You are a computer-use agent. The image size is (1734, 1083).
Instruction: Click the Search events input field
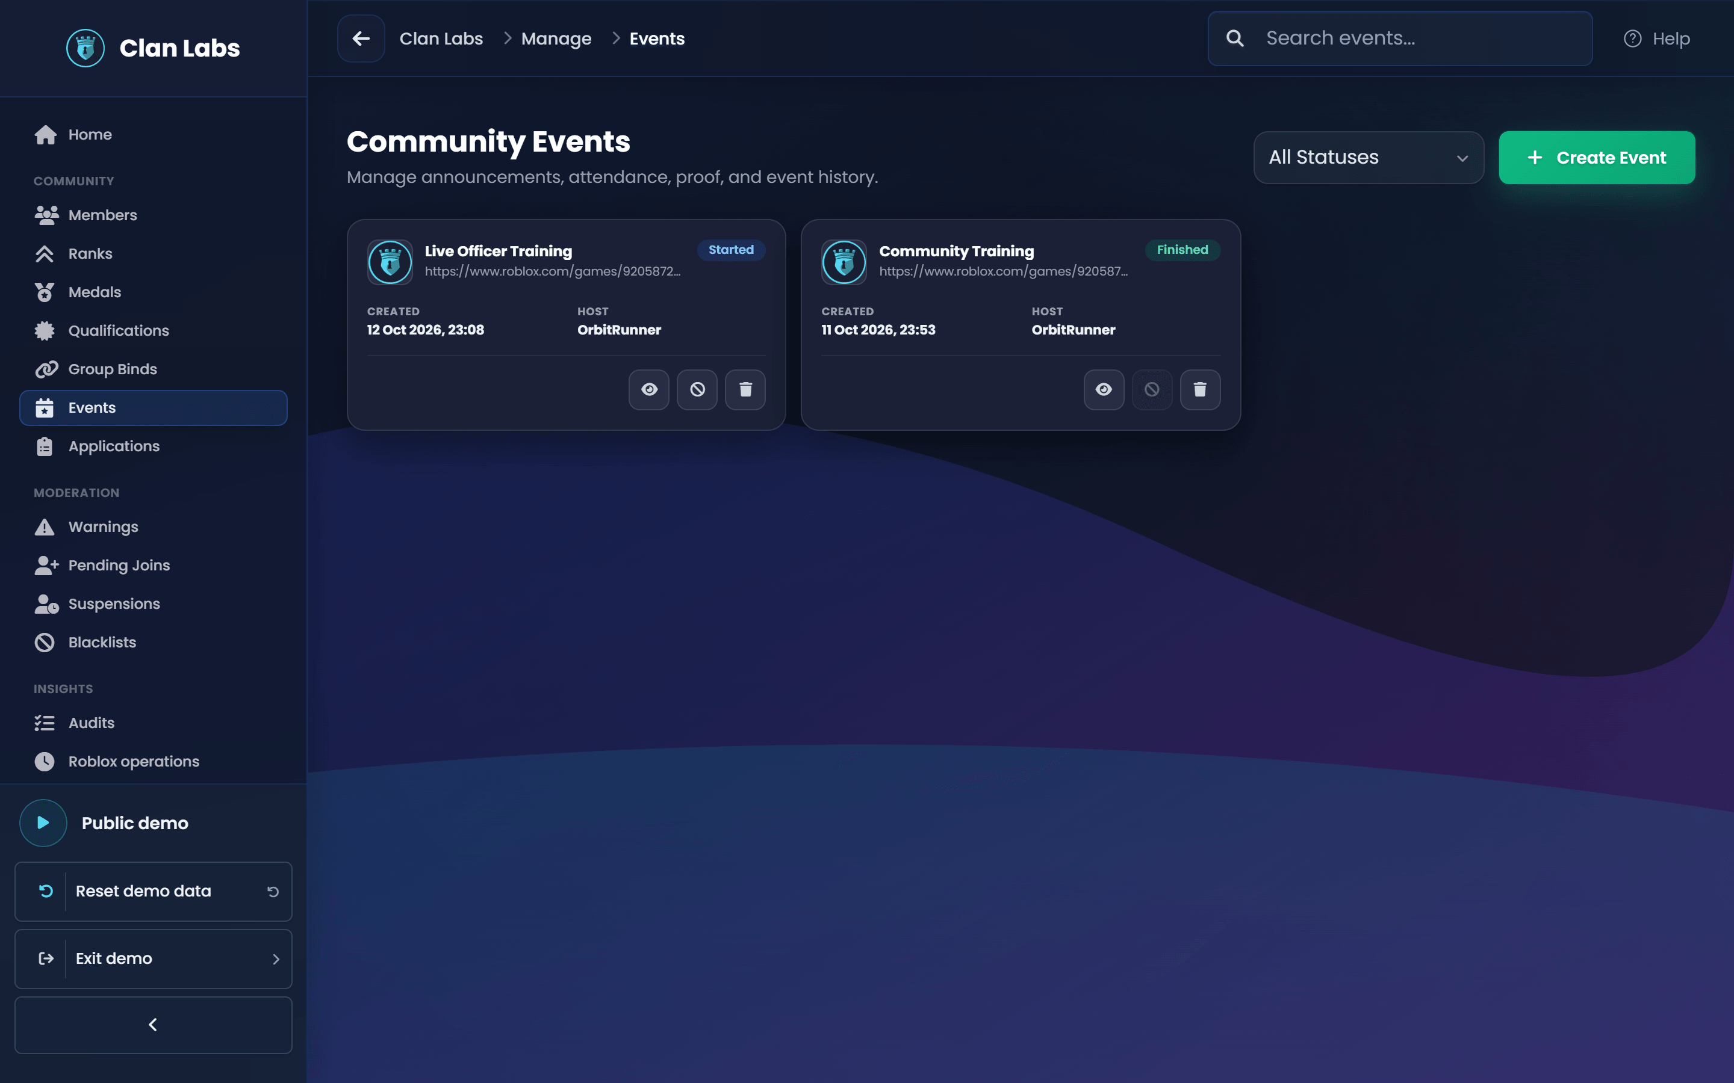point(1400,39)
